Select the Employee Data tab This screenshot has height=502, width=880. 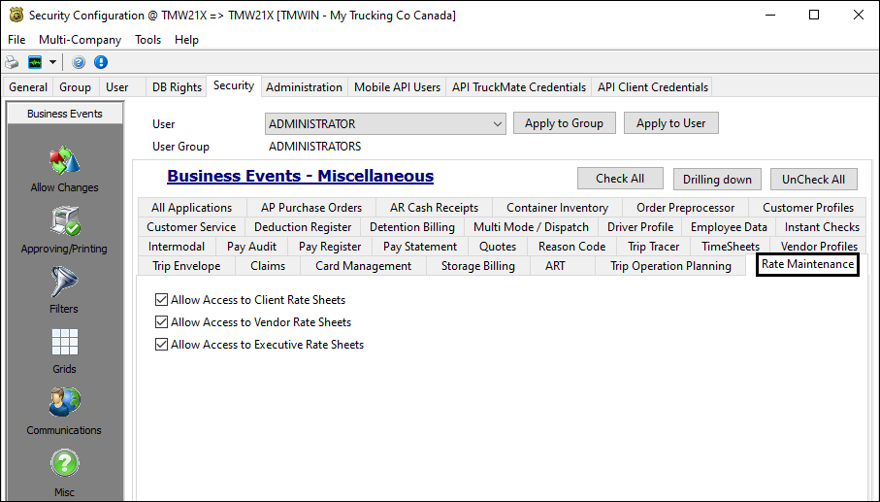729,227
